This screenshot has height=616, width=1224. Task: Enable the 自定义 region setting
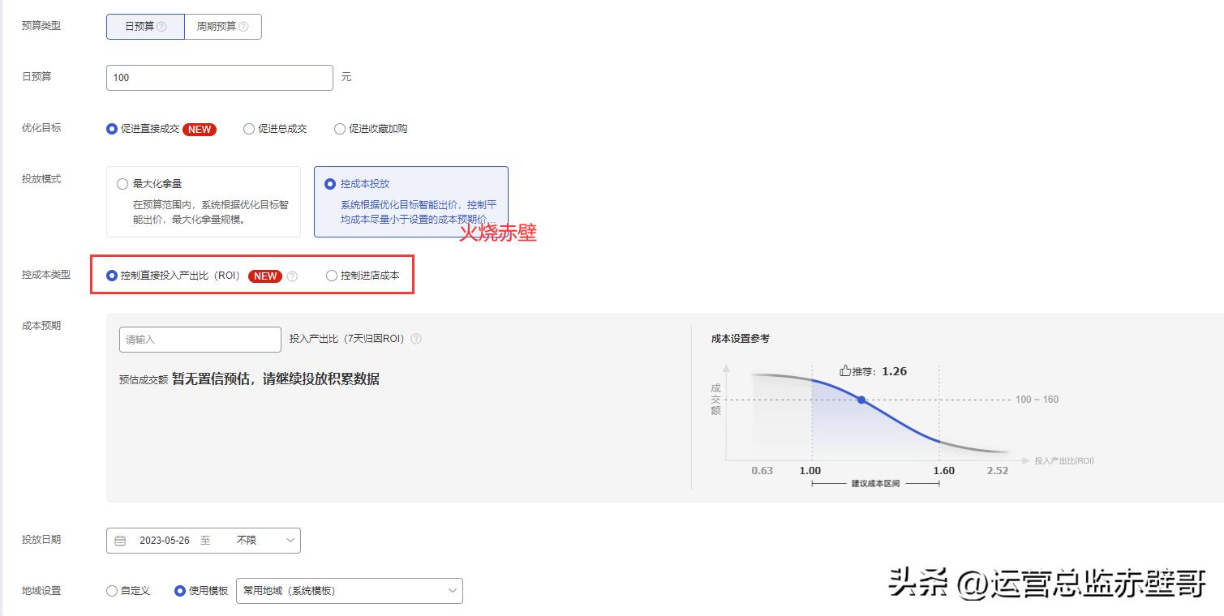111,591
